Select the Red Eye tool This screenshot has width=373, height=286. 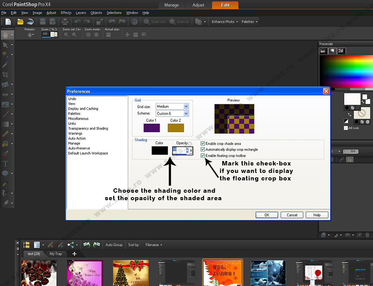pos(5,95)
